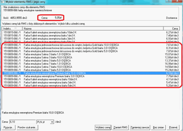Click the Ponów szukanie... button
The image size is (183, 131).
[27, 128]
